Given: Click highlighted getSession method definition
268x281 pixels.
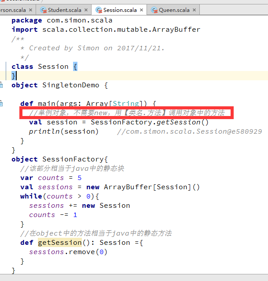Looking at the screenshot, I should (x=60, y=243).
